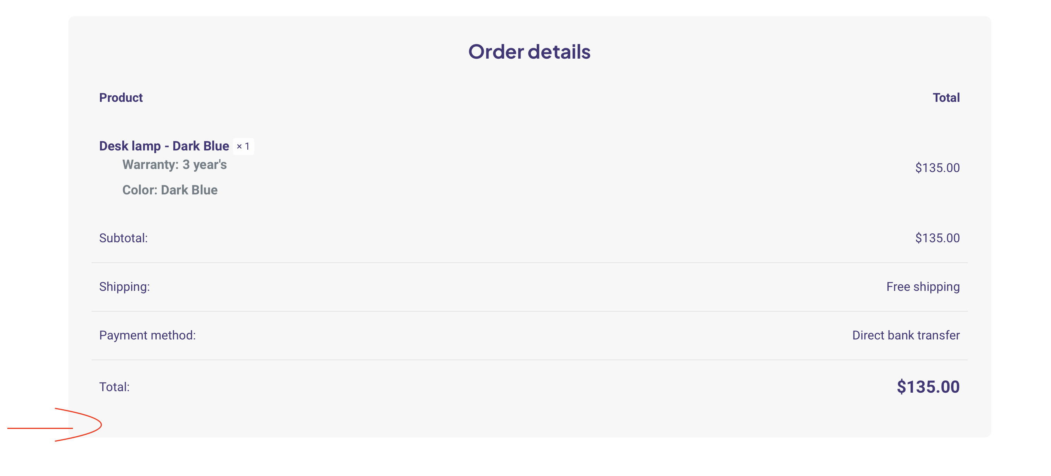Open the Desk lamp - Dark Blue product link
The image size is (1051, 476).
(x=164, y=146)
